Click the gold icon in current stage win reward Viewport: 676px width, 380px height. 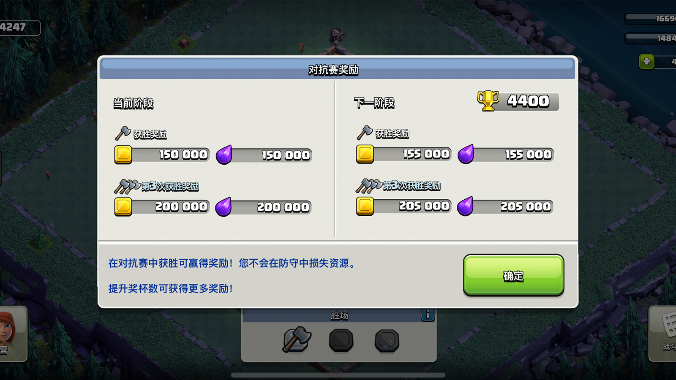click(123, 155)
